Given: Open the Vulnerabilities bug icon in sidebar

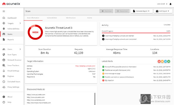Looking at the screenshot, I should (x=4, y=29).
